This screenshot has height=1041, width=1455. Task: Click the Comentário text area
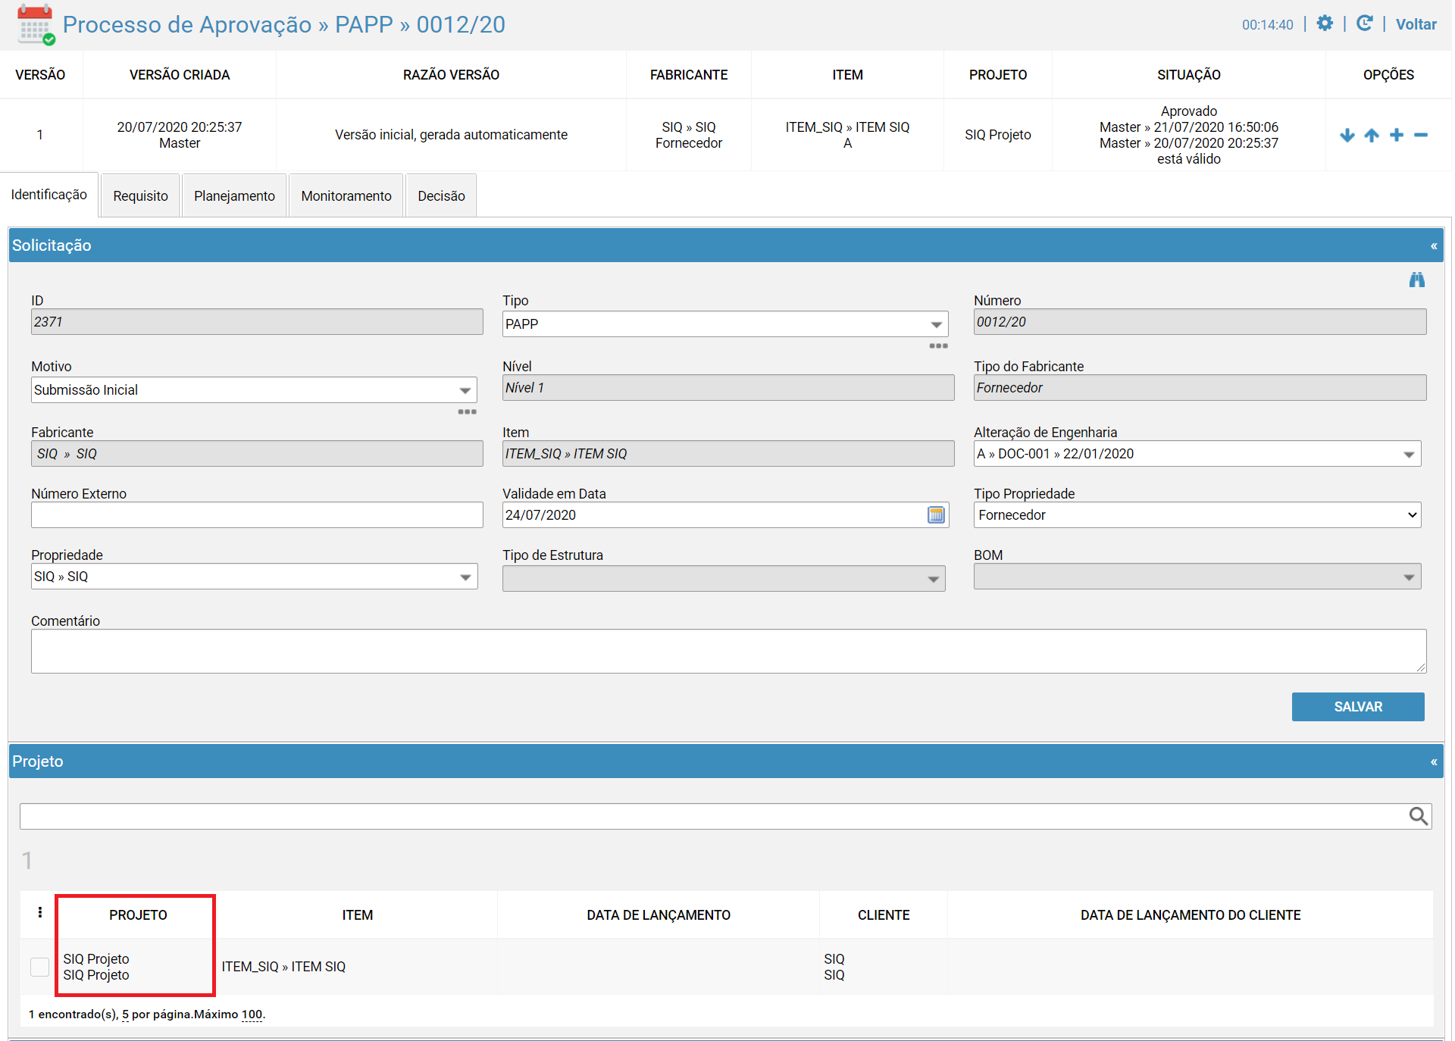728,651
